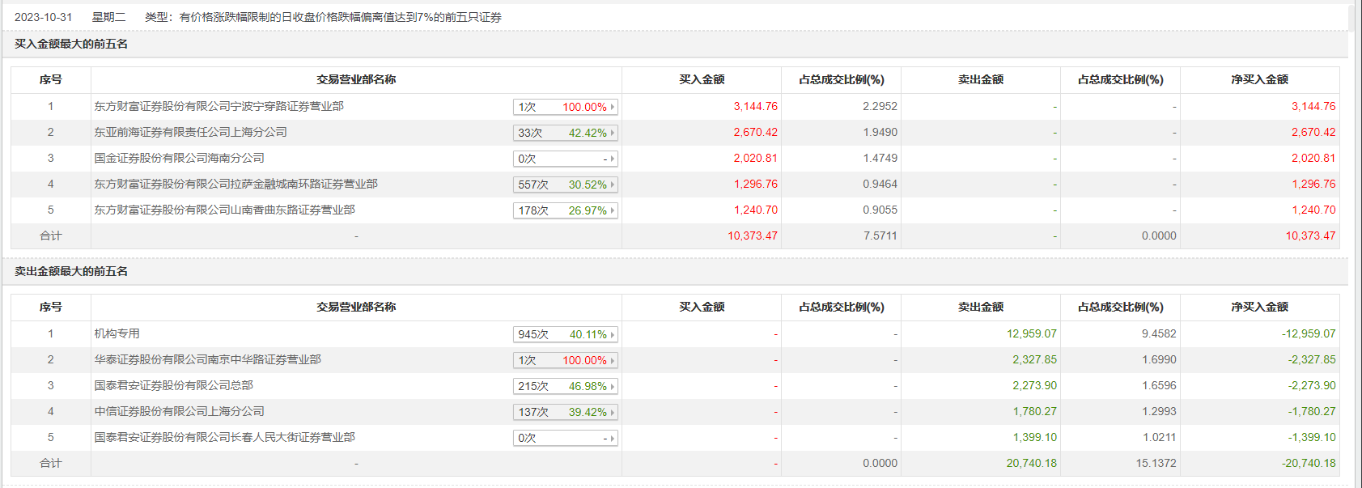
Task: Open 东方财富证券拉萨金融城南环路营业部 link
Action: (235, 184)
